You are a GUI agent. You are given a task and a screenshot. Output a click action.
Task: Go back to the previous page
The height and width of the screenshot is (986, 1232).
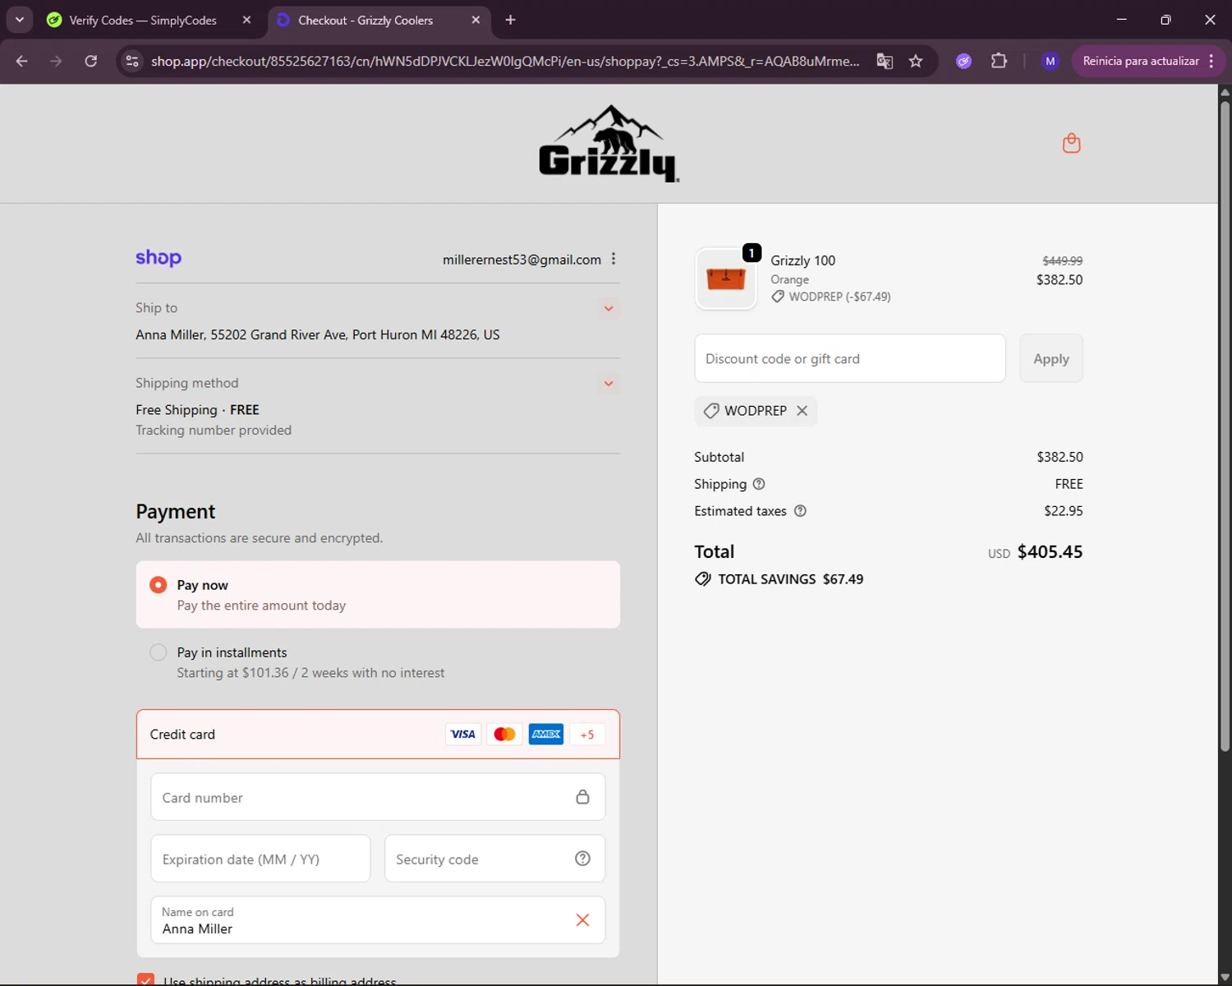coord(22,61)
